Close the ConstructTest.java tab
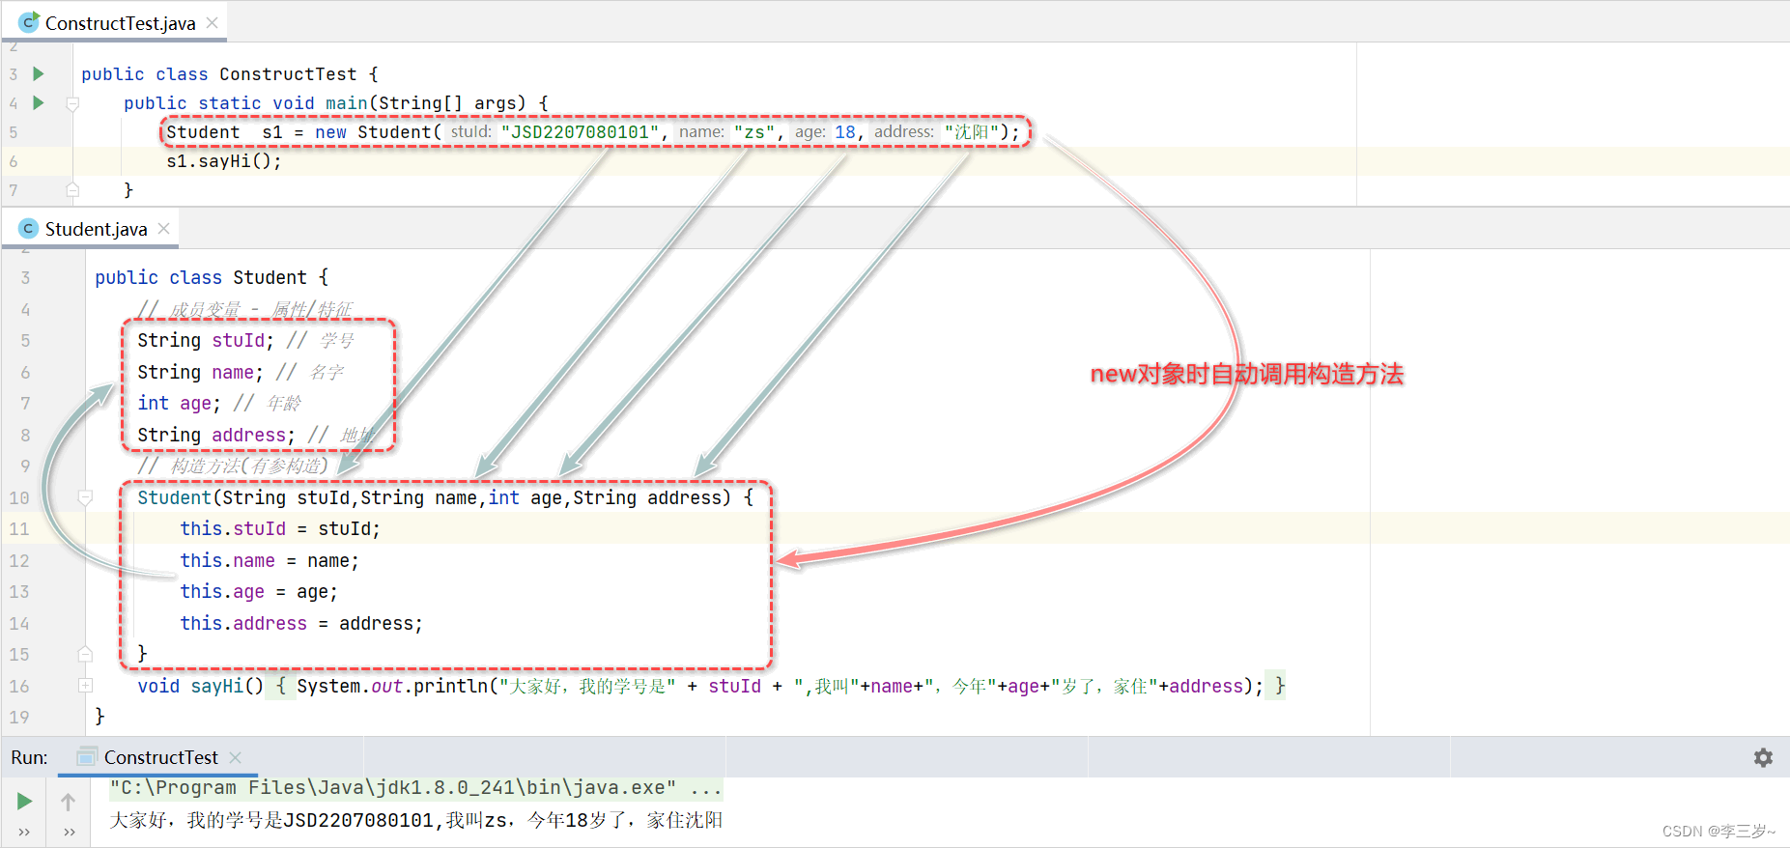 coord(213,22)
